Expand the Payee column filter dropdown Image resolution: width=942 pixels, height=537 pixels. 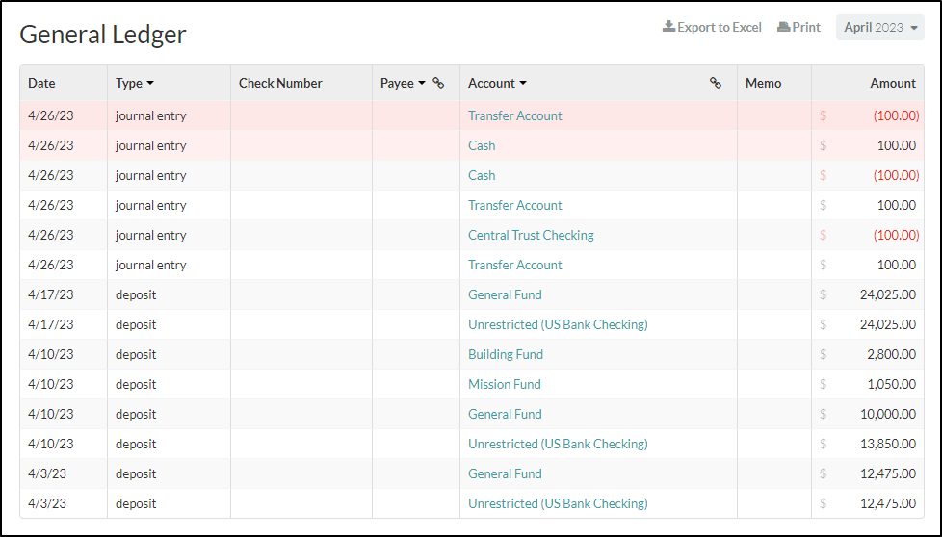422,83
